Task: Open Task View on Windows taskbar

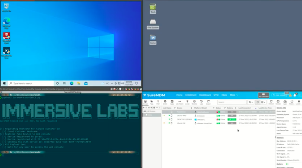Action: (x=64, y=83)
